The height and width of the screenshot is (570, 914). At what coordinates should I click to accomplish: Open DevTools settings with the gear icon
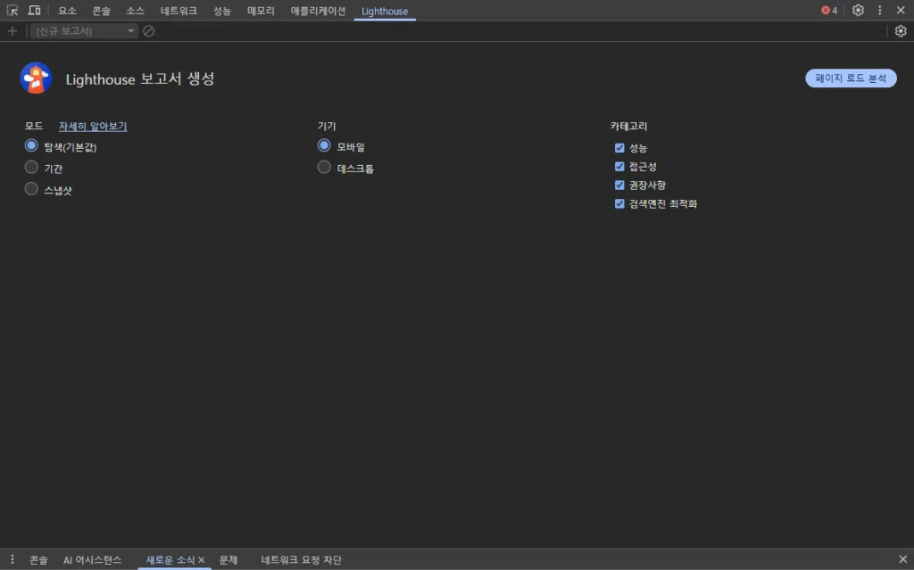point(858,10)
